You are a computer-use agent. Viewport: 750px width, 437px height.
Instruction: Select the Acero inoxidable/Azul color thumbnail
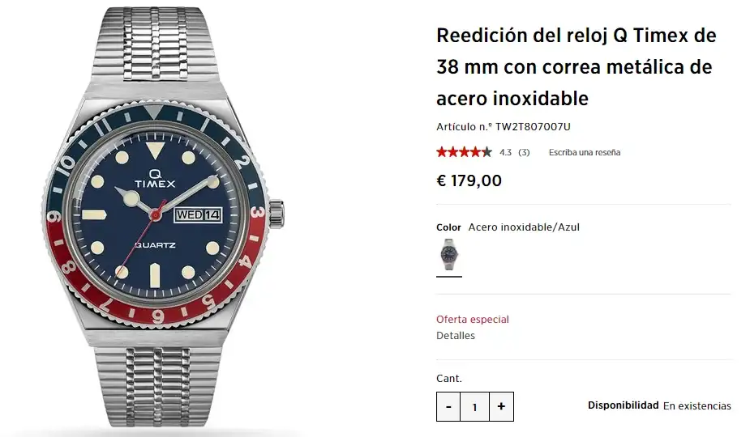(449, 255)
